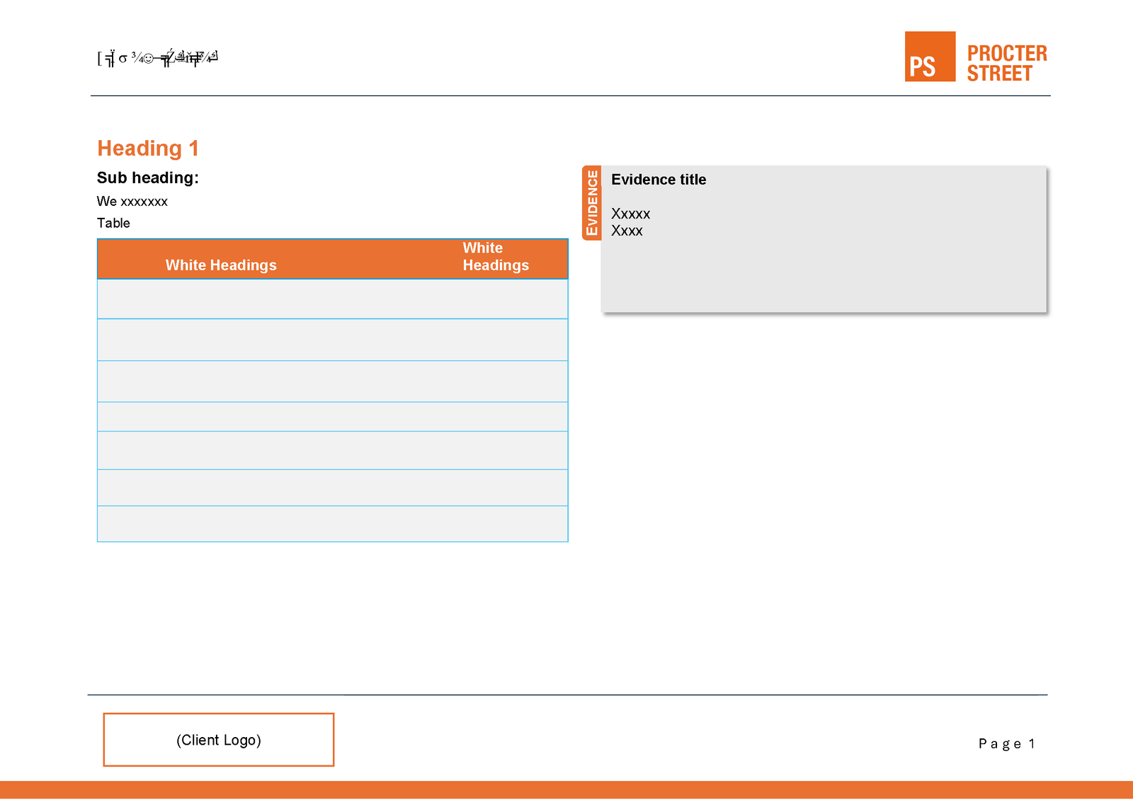Click the Page 1 footer text
Viewport: 1133px width, 800px height.
(x=1008, y=743)
